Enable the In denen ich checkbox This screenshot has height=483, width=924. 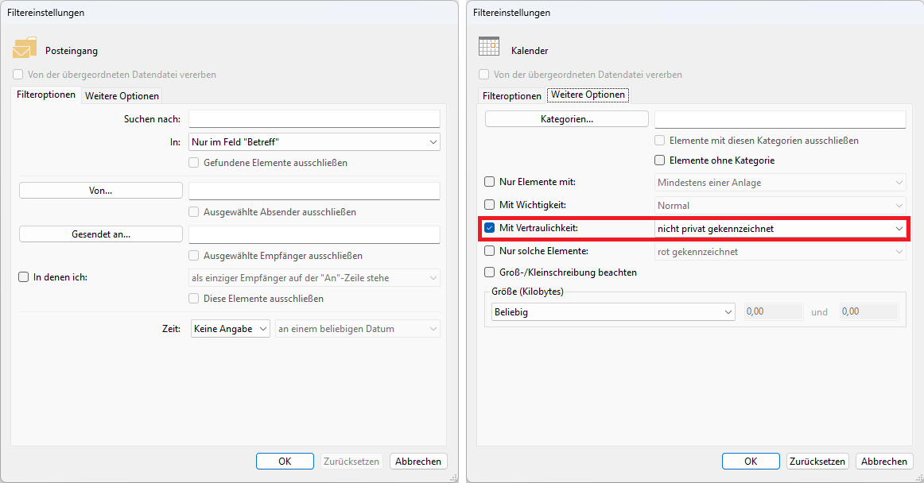point(24,277)
